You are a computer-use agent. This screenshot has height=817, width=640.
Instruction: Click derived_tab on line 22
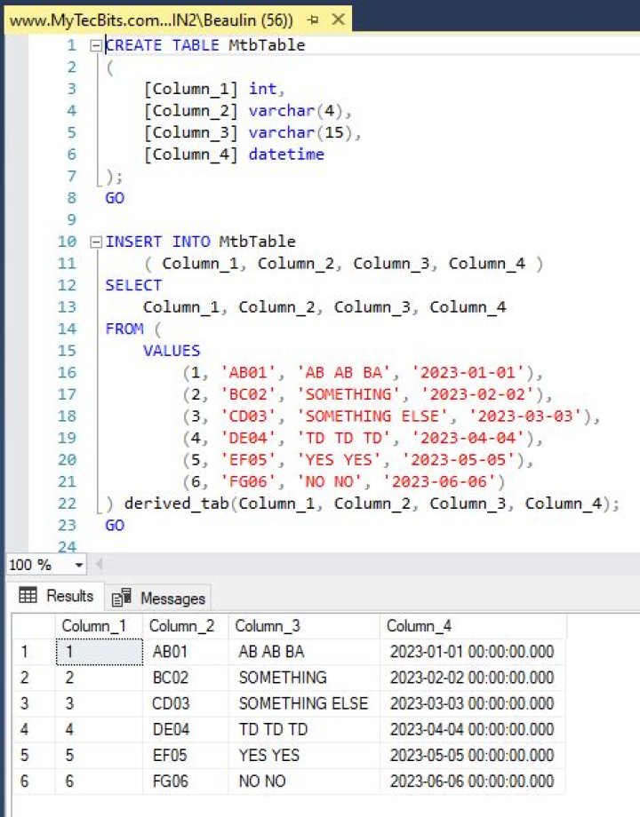click(176, 504)
